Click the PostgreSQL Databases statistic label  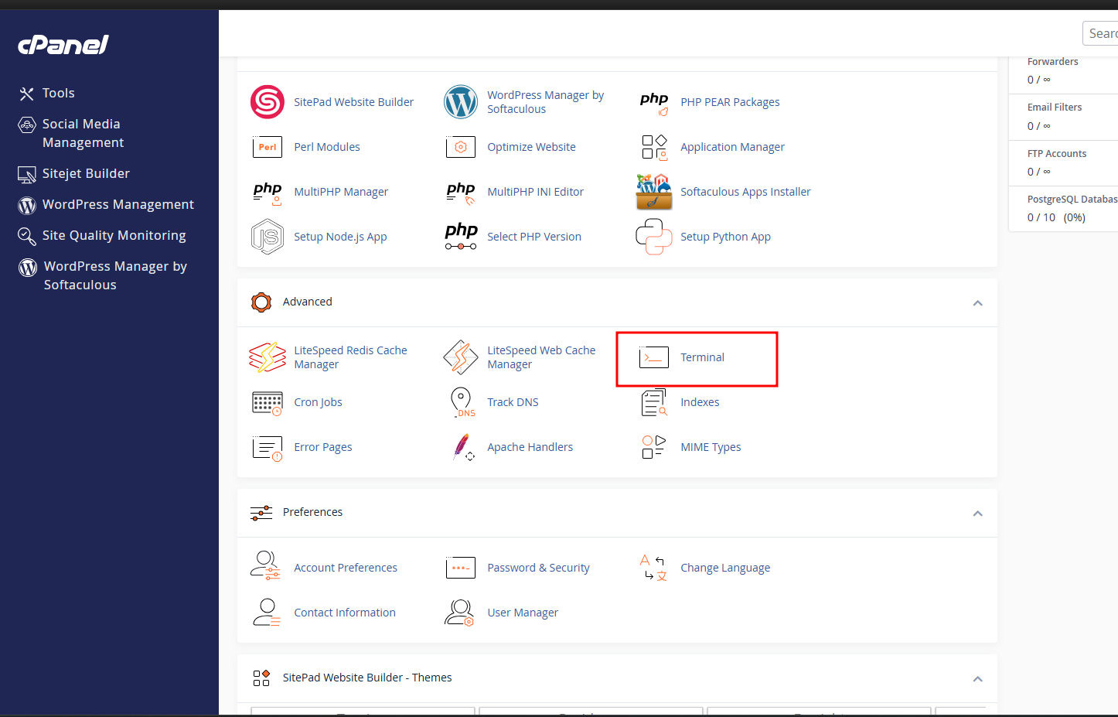coord(1072,200)
